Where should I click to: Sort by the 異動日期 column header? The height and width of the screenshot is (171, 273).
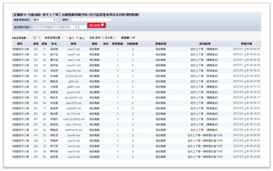246,44
